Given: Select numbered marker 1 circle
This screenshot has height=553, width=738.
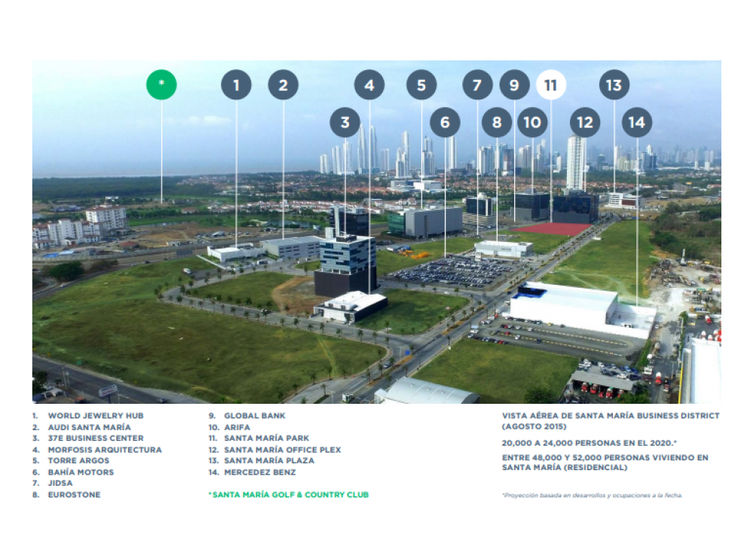Looking at the screenshot, I should tap(236, 84).
